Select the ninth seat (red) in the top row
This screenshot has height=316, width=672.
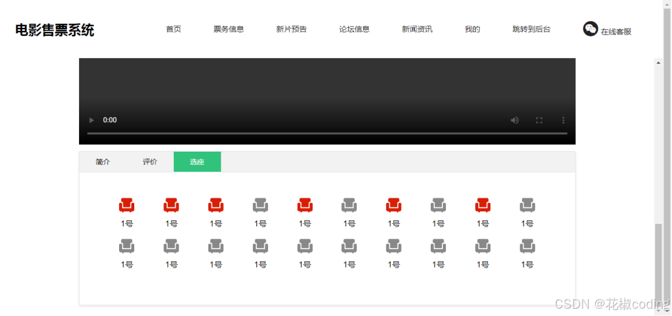point(482,205)
